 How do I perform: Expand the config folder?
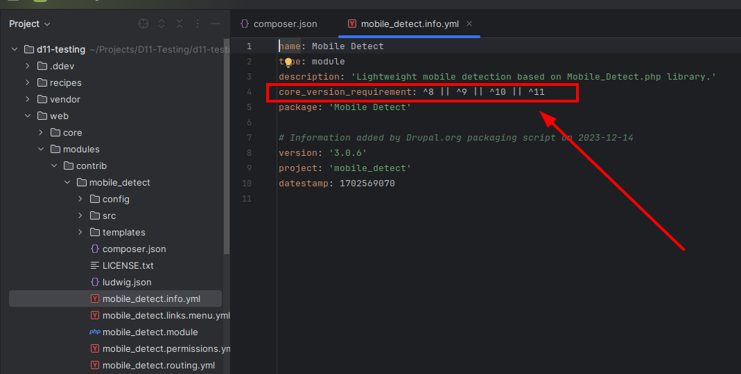click(80, 199)
